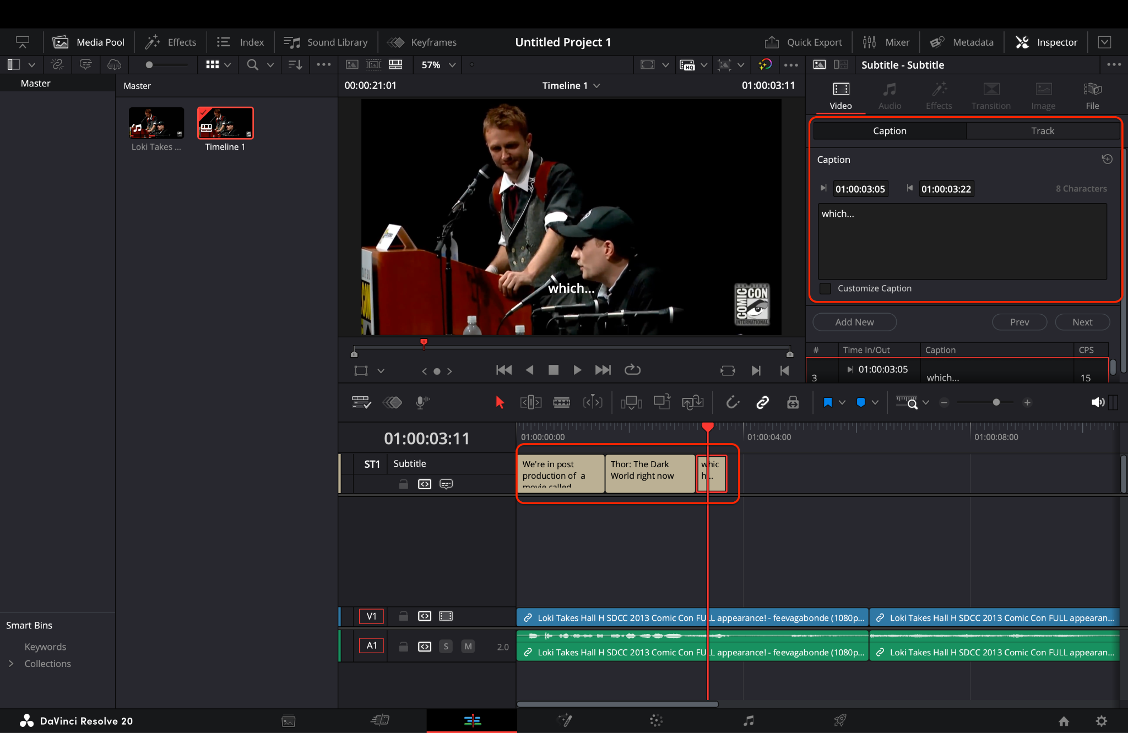Open the Fairlight music note page
Image resolution: width=1128 pixels, height=733 pixels.
748,720
